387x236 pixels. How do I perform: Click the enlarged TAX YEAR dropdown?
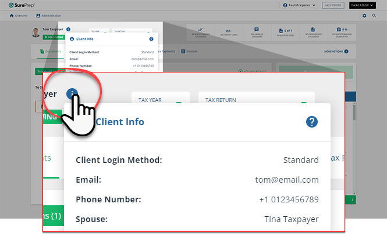pos(161,98)
